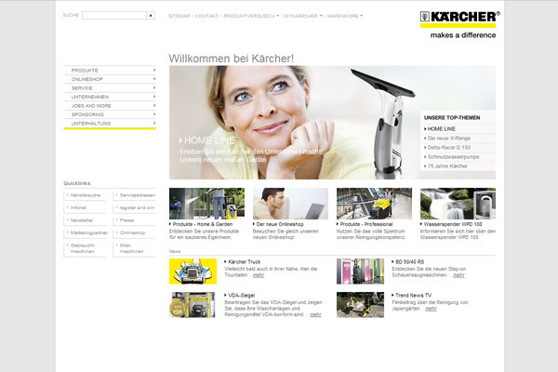This screenshot has height=372, width=558.
Task: Click the Professional floor cleaner thumbnail
Action: pyautogui.click(x=374, y=204)
